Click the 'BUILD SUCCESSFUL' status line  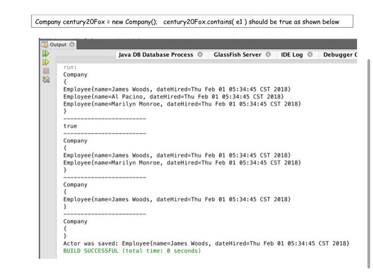pyautogui.click(x=132, y=251)
